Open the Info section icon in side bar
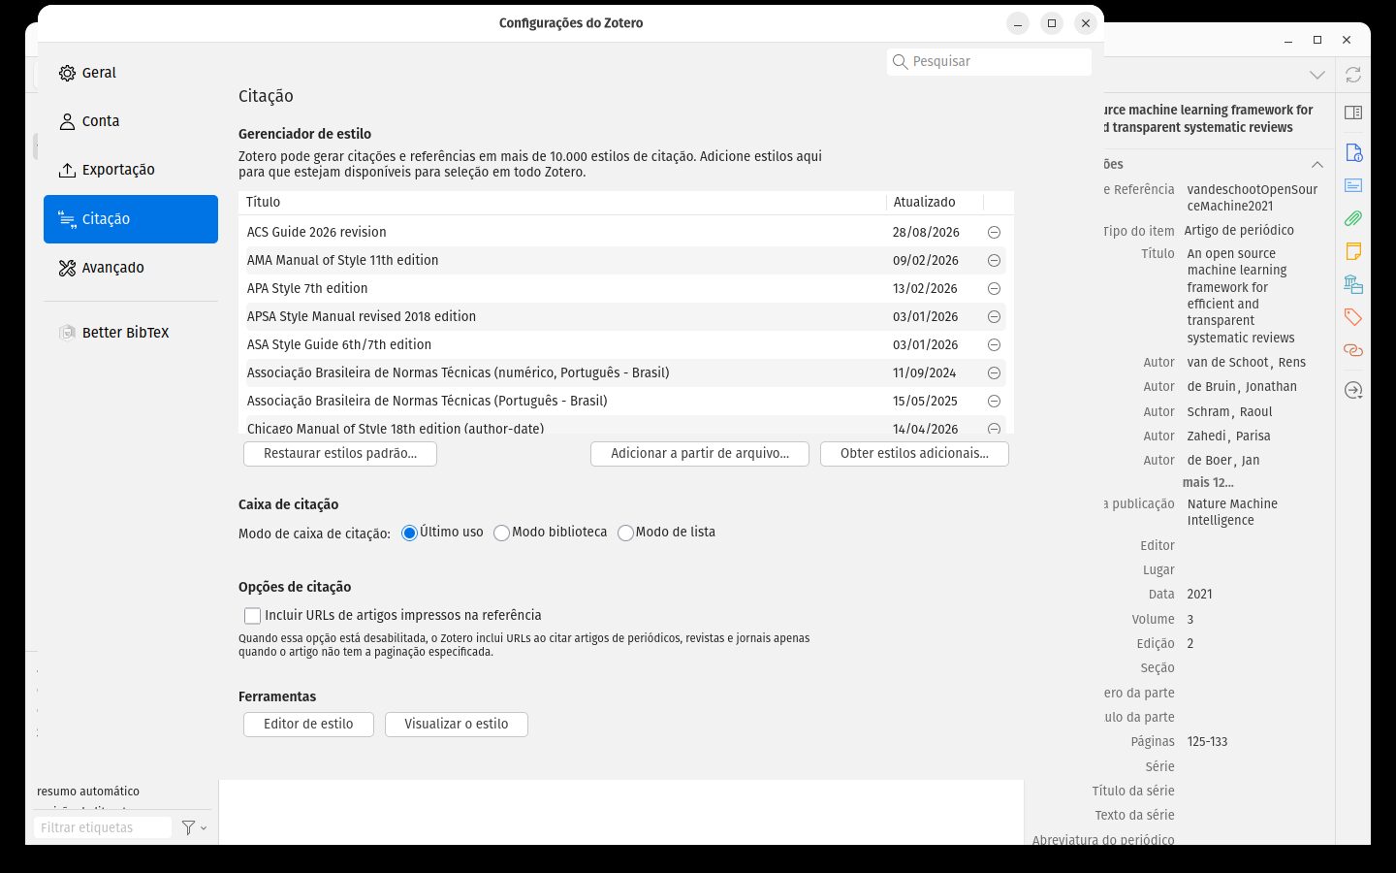 (x=1353, y=152)
